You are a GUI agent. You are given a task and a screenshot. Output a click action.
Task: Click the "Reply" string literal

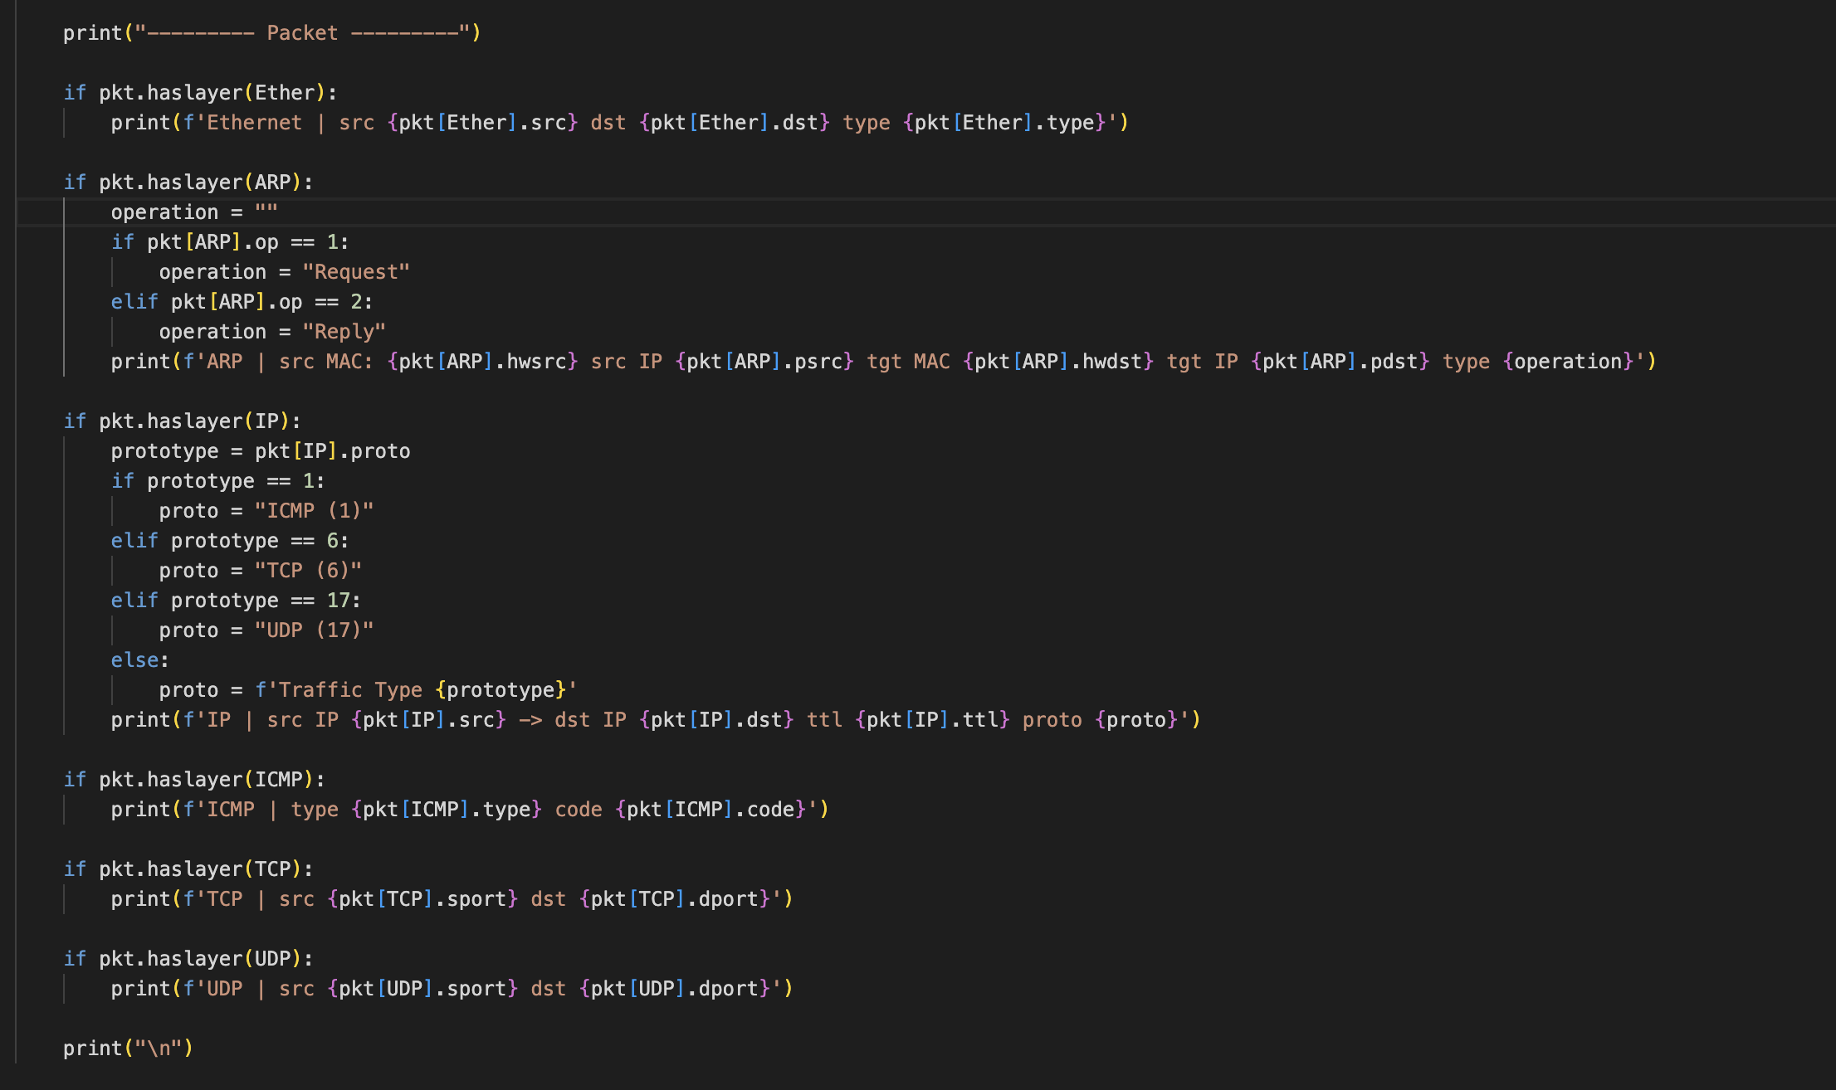coord(344,332)
